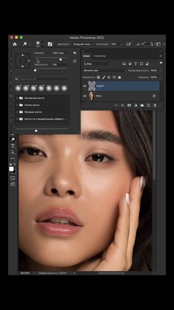This screenshot has height=310, width=174.
Task: Select the Фон layer thumbnail
Action: coord(92,96)
